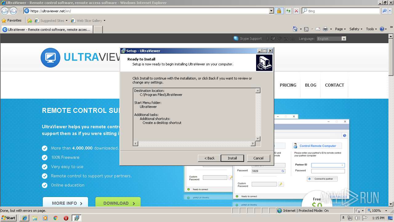Screen dimensions: 394x222
Task: Click up arrow of page vertical scrollbar
Action: click(391, 36)
